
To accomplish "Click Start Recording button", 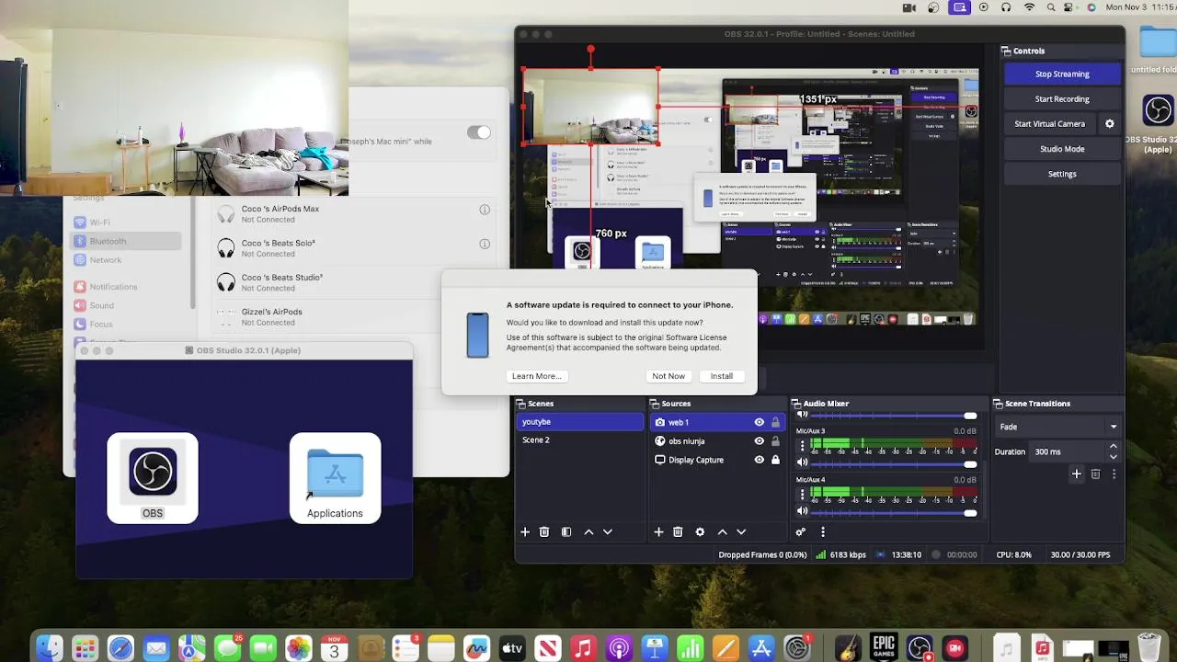I will point(1062,98).
